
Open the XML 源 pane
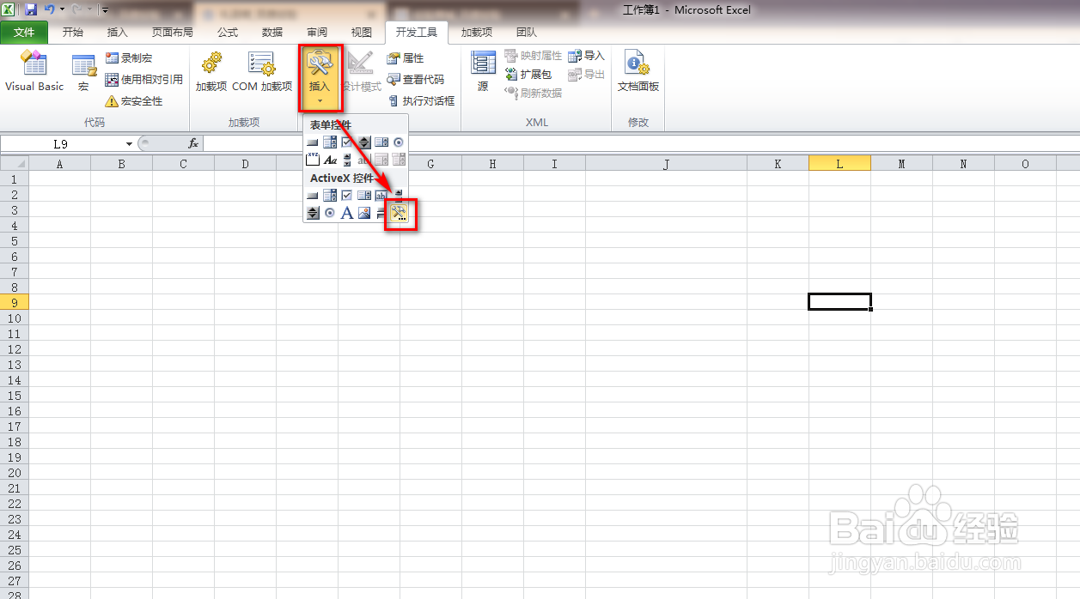(x=483, y=72)
